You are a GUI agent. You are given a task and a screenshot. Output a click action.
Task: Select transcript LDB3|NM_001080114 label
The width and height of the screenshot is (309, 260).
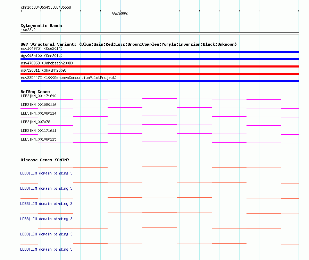[39, 113]
